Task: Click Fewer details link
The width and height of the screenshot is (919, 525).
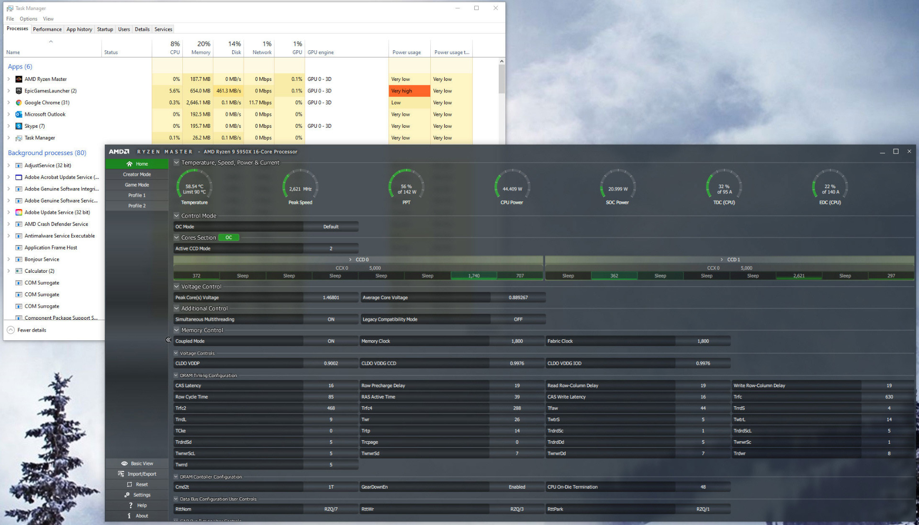Action: click(32, 330)
